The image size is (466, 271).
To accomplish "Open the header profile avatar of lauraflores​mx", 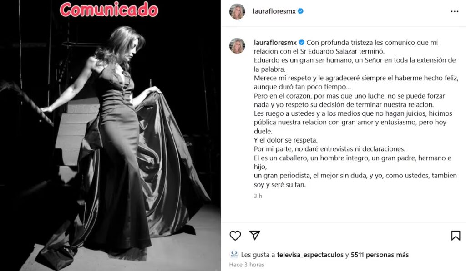I will [237, 11].
